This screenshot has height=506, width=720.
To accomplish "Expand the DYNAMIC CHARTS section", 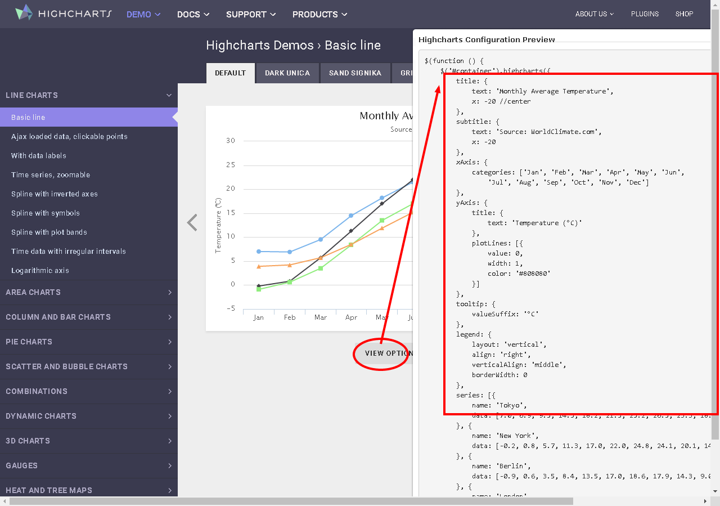I will (x=89, y=416).
